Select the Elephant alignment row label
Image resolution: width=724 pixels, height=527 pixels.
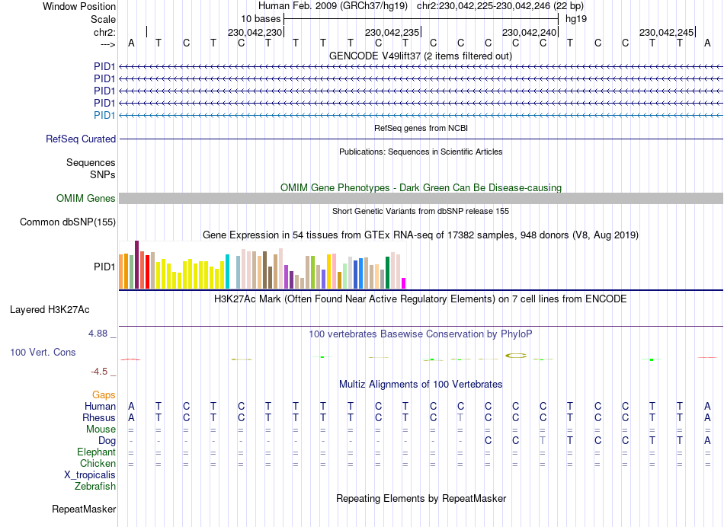[x=96, y=452]
